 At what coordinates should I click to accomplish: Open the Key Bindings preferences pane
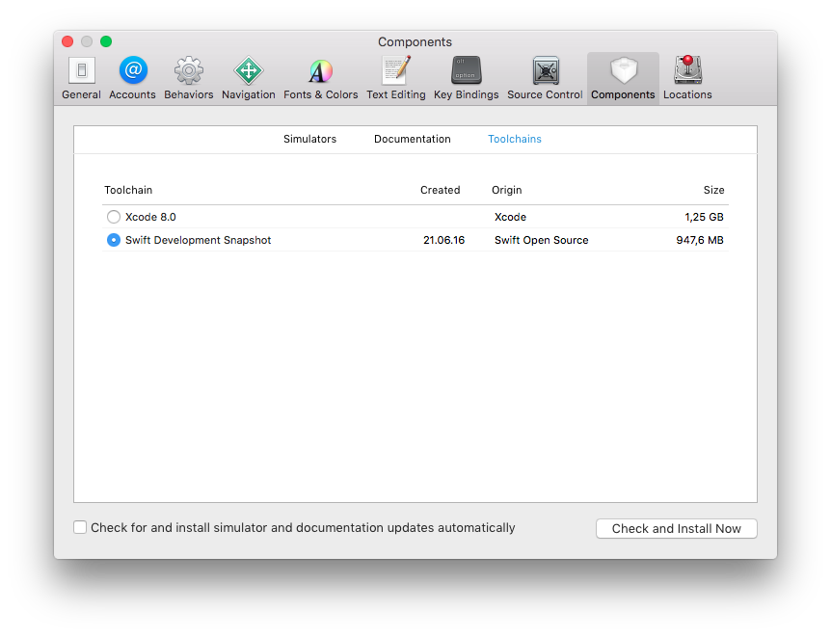tap(467, 78)
